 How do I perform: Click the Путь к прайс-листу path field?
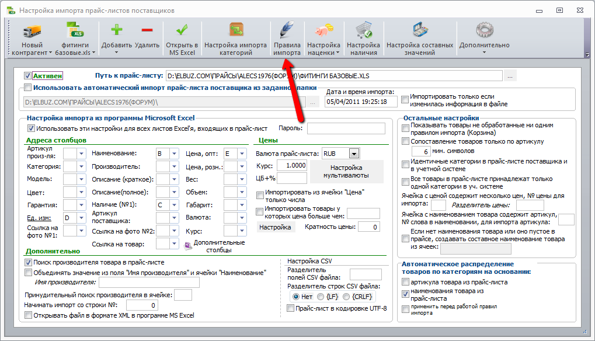pyautogui.click(x=334, y=76)
